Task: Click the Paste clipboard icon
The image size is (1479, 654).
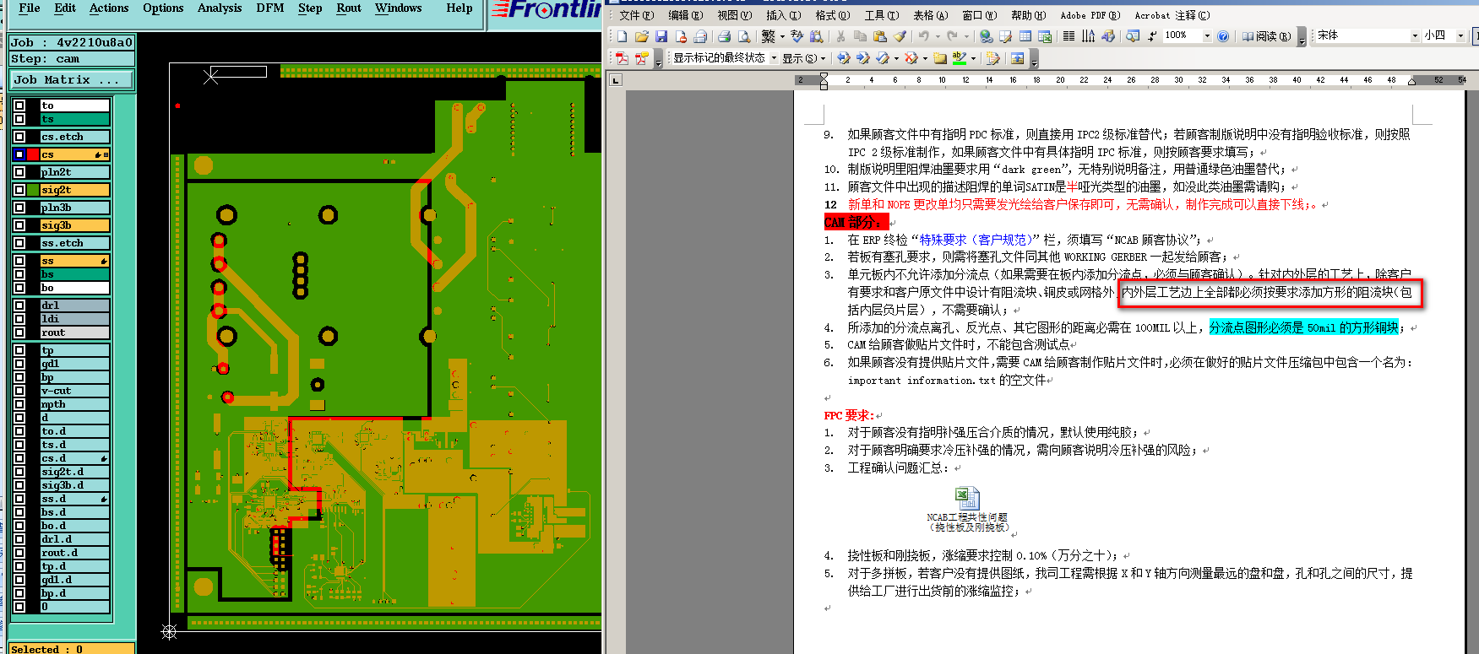Action: [x=879, y=36]
